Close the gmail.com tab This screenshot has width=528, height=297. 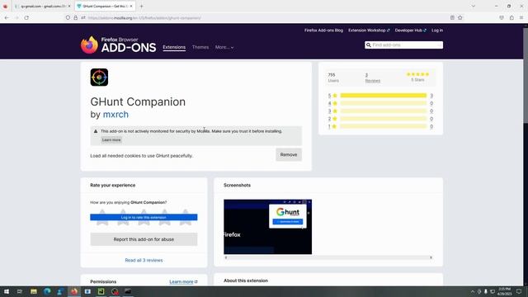(69, 6)
